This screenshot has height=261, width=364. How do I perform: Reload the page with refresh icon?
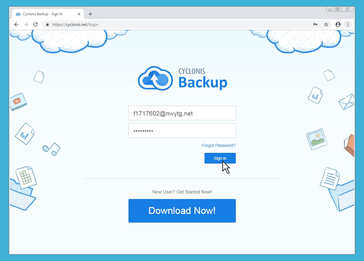(x=35, y=24)
